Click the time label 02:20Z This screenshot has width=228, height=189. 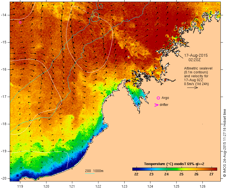pos(194,60)
